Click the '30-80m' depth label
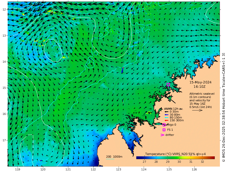Viewport: 225px width, 174px height. (175, 115)
